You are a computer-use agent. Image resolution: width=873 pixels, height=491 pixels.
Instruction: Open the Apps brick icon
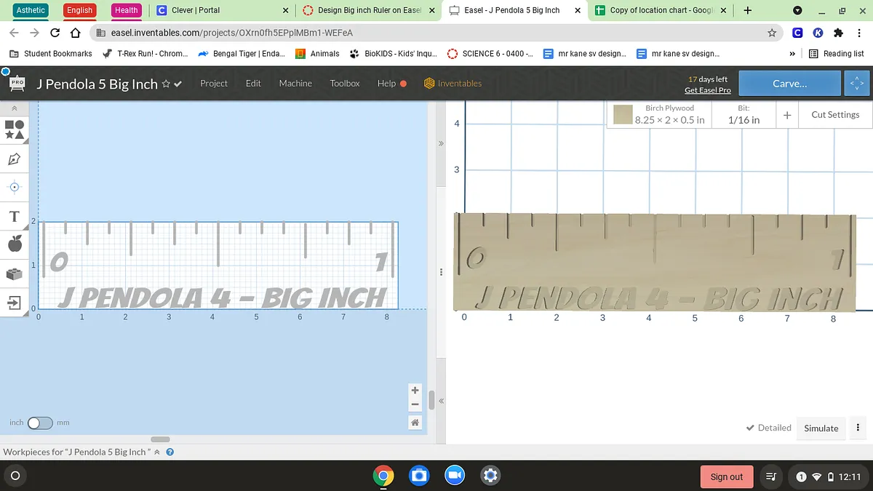[x=15, y=274]
